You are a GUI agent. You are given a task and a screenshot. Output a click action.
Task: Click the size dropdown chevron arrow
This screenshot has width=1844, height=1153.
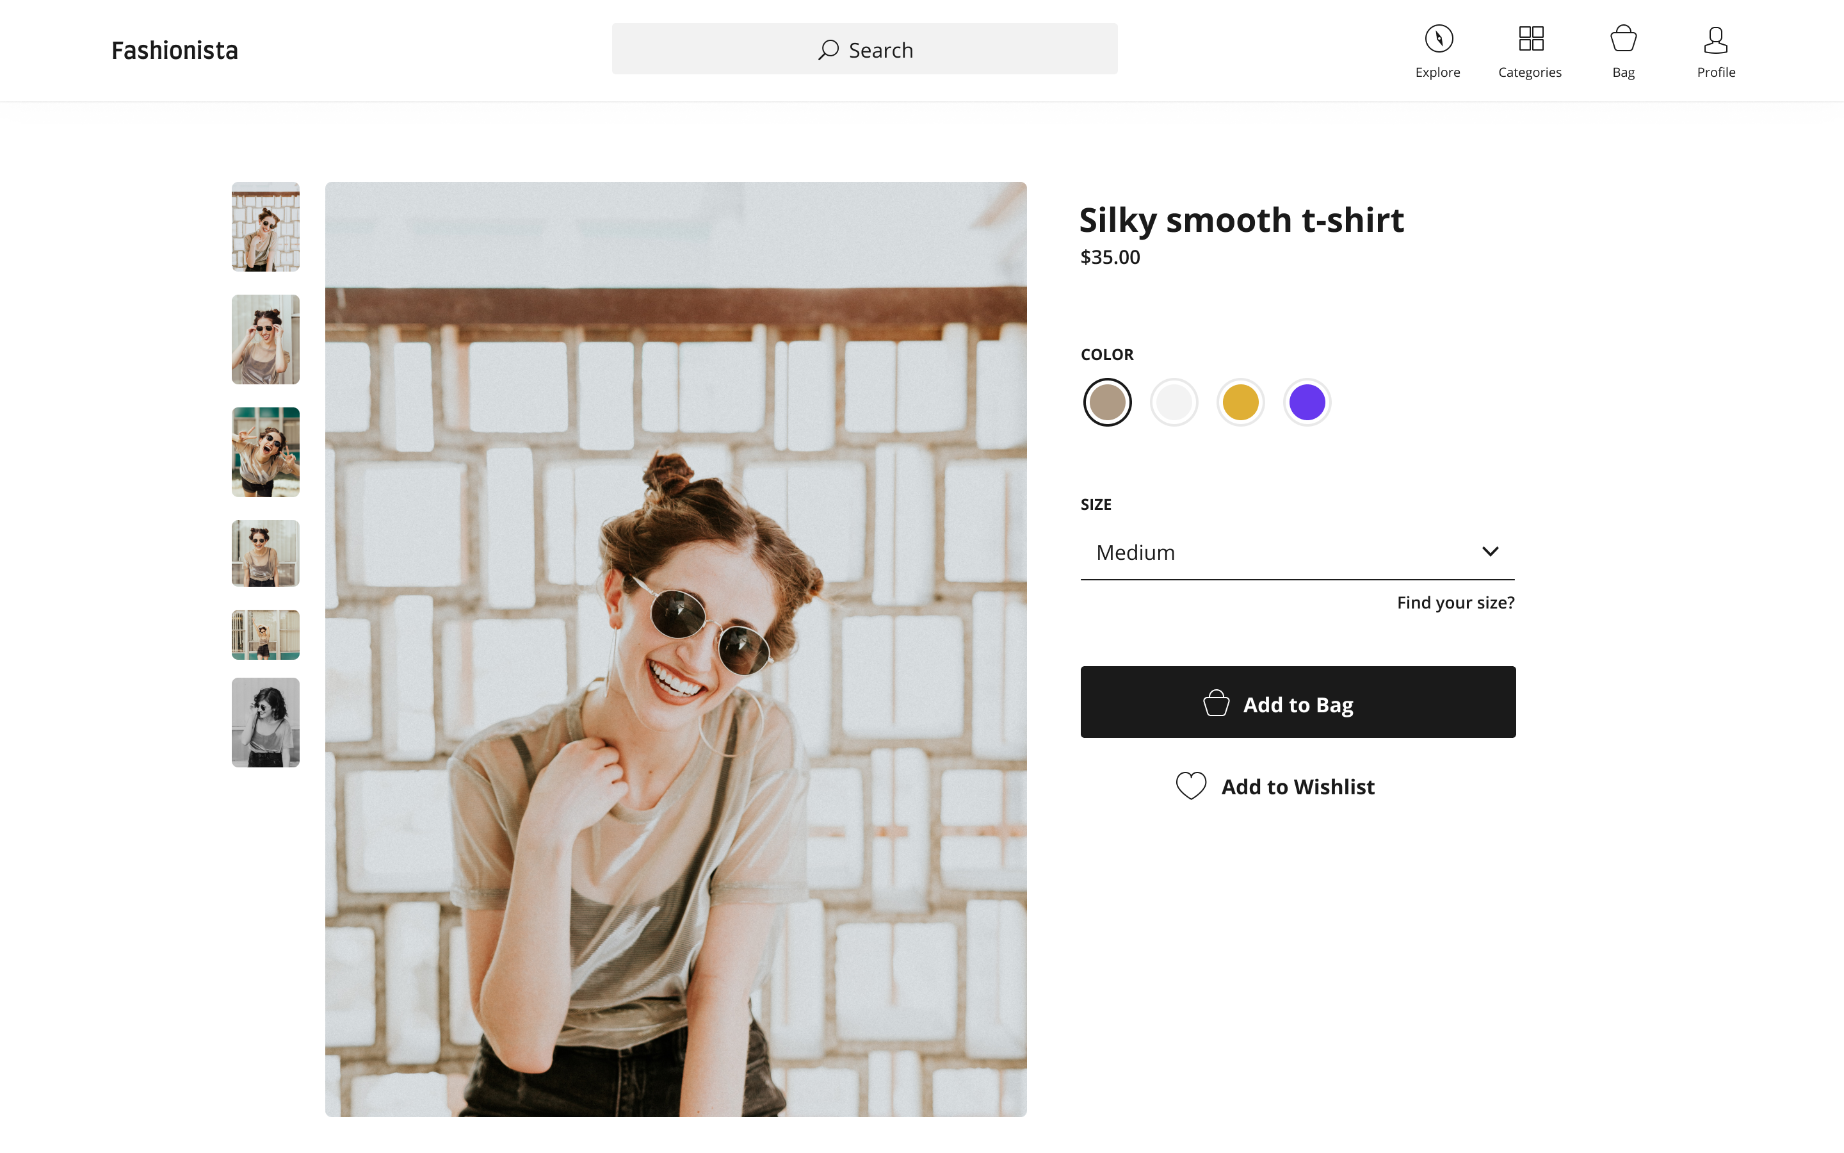(x=1490, y=552)
